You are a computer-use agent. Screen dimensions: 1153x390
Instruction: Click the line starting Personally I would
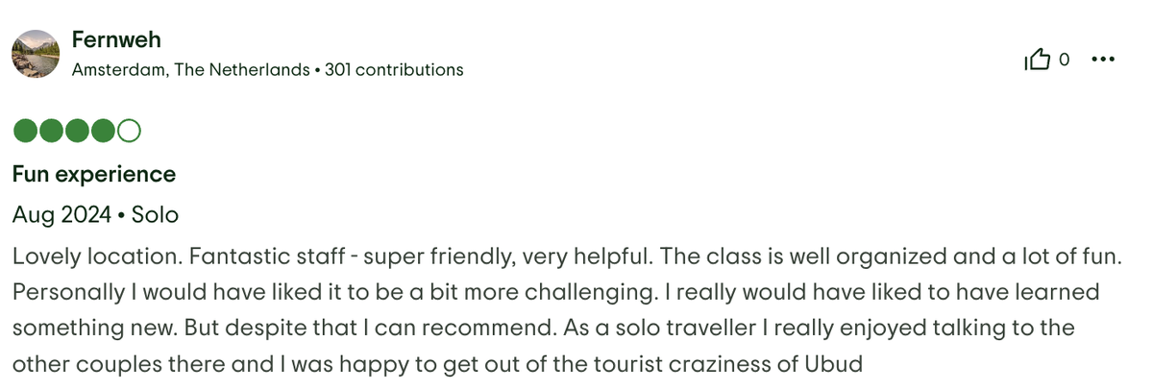click(x=555, y=292)
